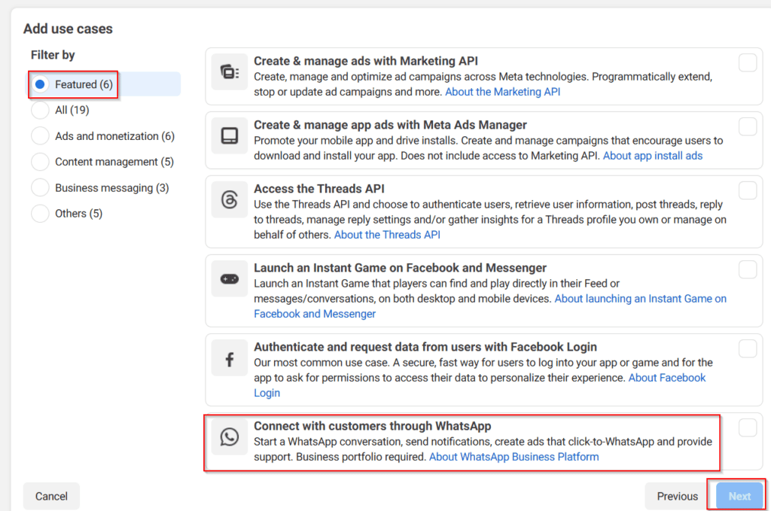Click the Marketing API ads icon
This screenshot has width=771, height=511.
point(229,72)
